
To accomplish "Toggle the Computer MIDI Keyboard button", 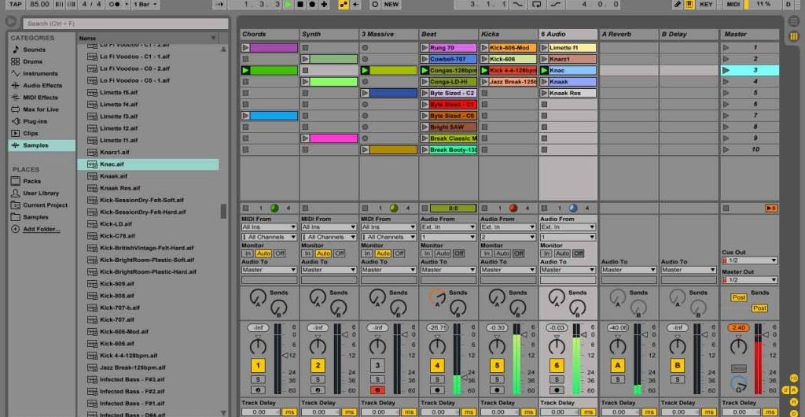I will (689, 4).
